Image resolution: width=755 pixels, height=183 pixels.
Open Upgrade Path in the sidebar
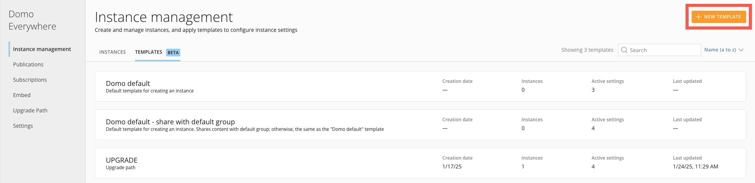[x=30, y=110]
